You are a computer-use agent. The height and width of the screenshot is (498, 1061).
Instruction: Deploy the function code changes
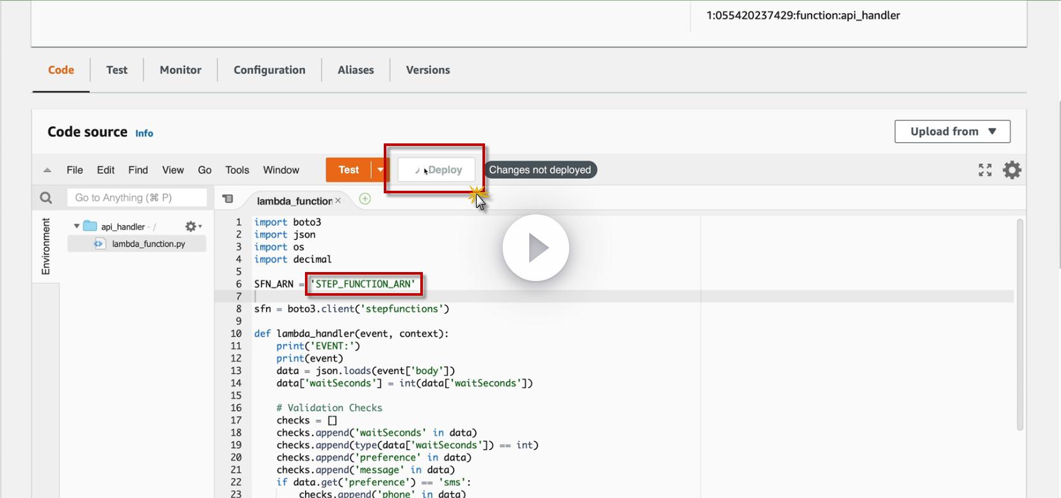click(x=436, y=170)
